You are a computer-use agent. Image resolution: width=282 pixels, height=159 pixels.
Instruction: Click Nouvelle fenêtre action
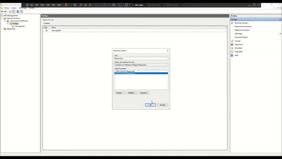click(241, 37)
